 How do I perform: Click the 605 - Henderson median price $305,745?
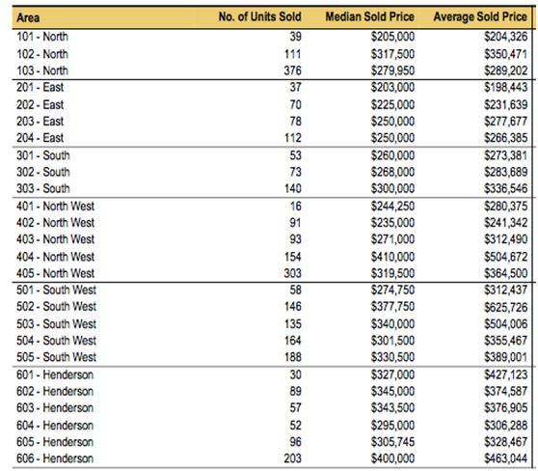(392, 442)
